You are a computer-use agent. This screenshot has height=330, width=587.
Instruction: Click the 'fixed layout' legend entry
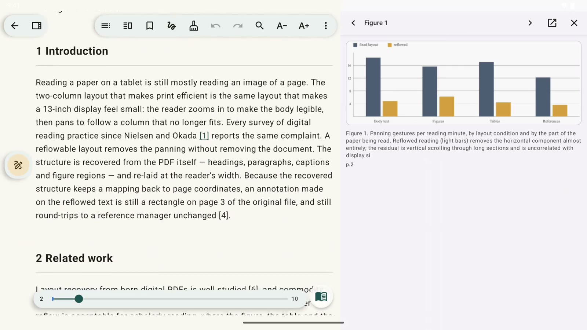(365, 45)
